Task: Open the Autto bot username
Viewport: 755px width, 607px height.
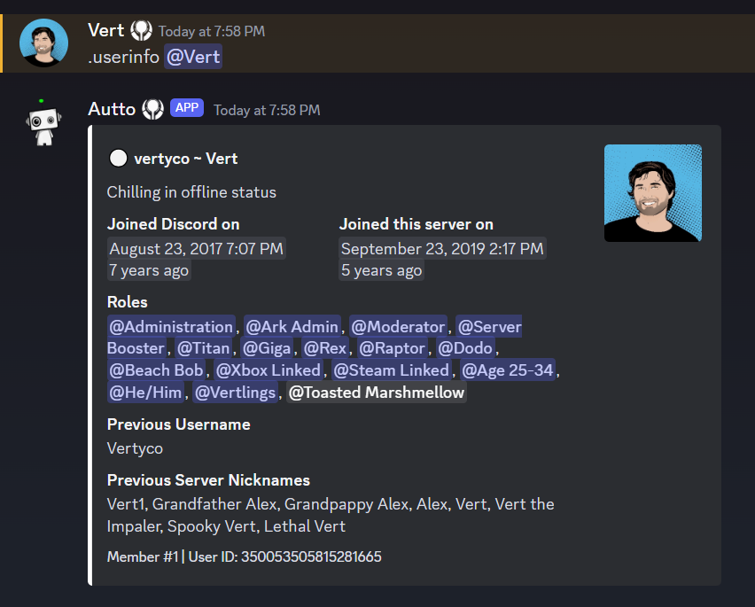Action: click(x=112, y=109)
